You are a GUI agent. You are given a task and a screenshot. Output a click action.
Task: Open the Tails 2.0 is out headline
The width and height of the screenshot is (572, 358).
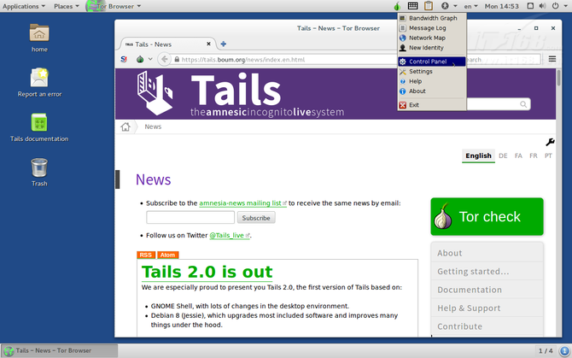(x=207, y=272)
